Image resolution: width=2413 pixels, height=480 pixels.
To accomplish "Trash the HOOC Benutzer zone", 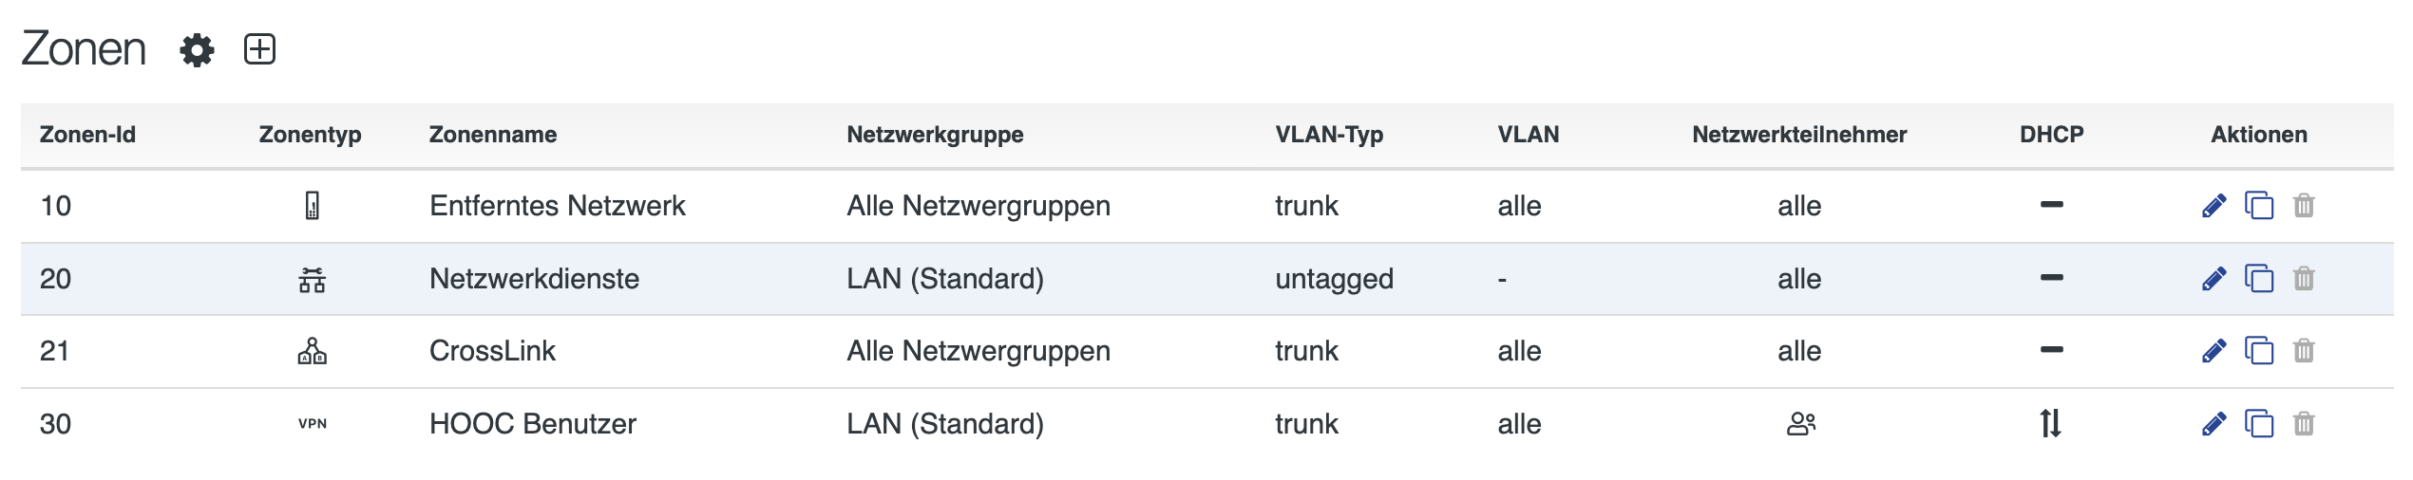I will point(2304,424).
